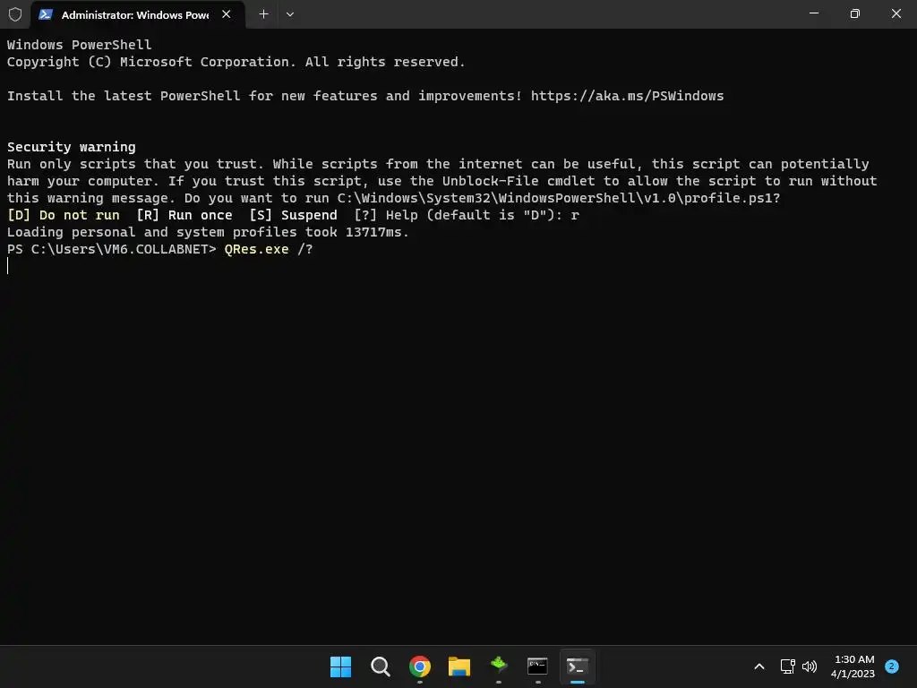Click the 'Loading personal and system profiles' line
The height and width of the screenshot is (688, 917).
pyautogui.click(x=208, y=232)
